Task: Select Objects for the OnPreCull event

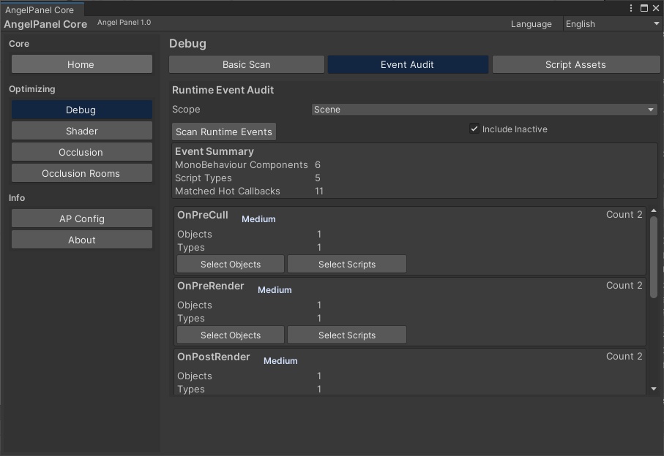Action: pos(230,264)
